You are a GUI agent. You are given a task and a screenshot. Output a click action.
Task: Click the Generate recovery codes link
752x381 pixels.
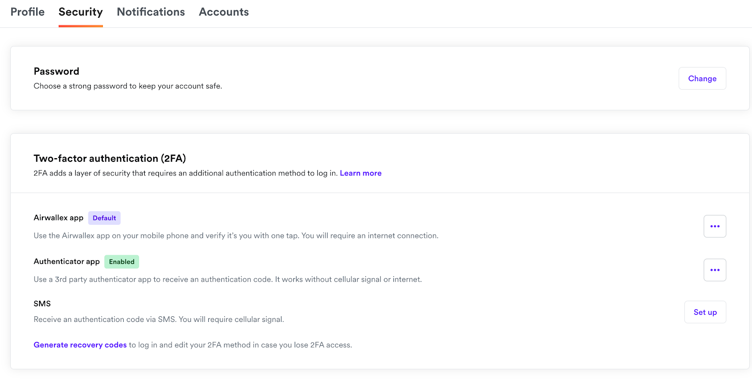80,345
